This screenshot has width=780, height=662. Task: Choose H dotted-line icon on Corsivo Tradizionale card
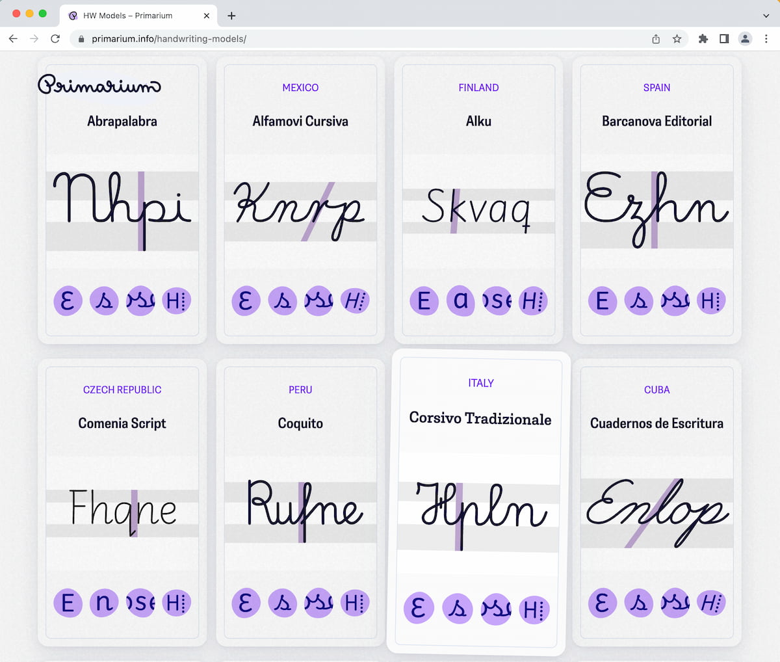(534, 610)
